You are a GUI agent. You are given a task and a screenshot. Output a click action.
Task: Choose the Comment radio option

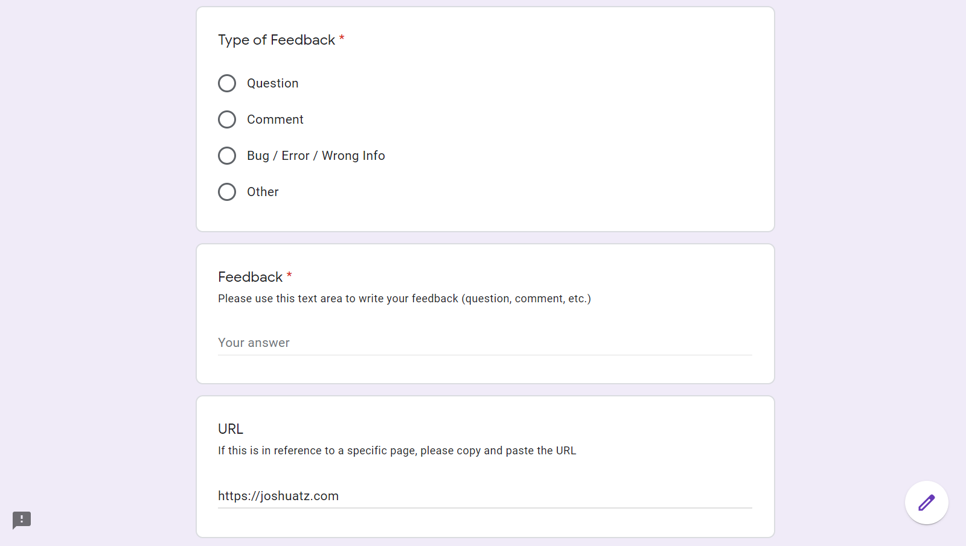(x=227, y=119)
